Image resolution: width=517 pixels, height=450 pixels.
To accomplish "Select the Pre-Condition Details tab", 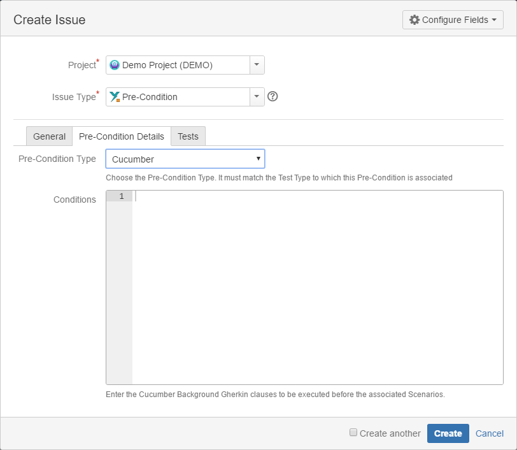I will 122,136.
